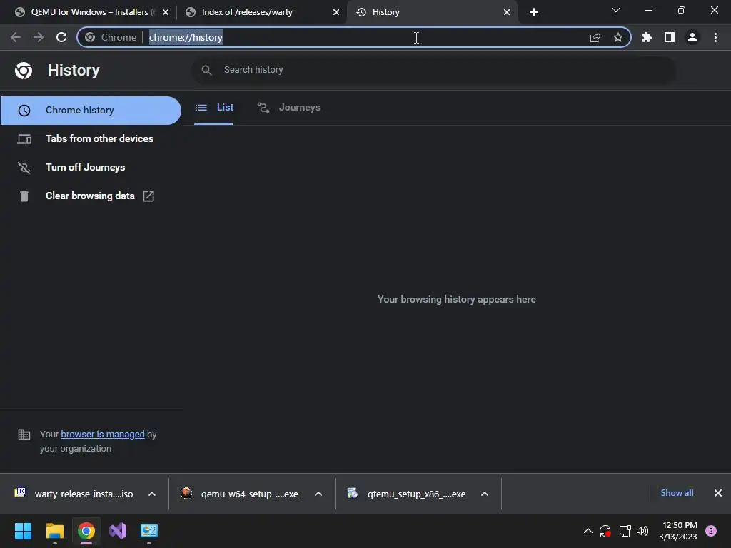Screen dimensions: 731x548
Task: Expand options for the warty-release iso download
Action: click(x=152, y=494)
